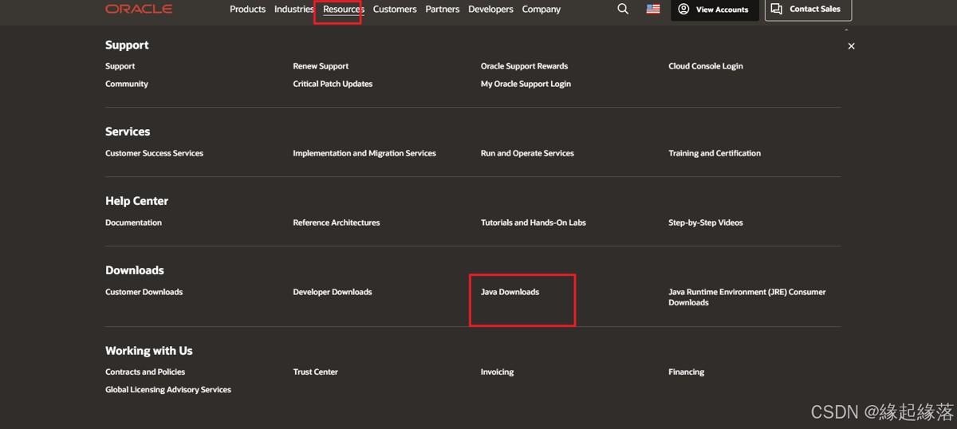
Task: Open Cloud Console Login link
Action: pos(705,66)
